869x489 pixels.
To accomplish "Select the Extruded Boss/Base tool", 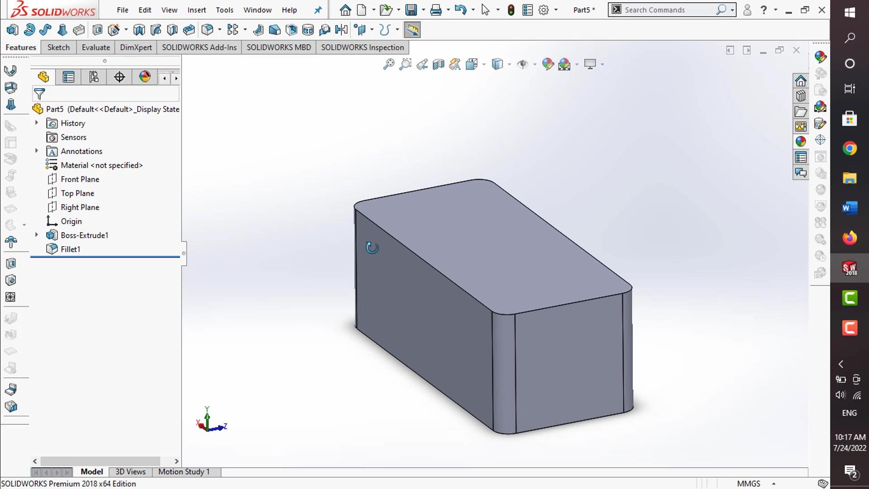I will 12,29.
